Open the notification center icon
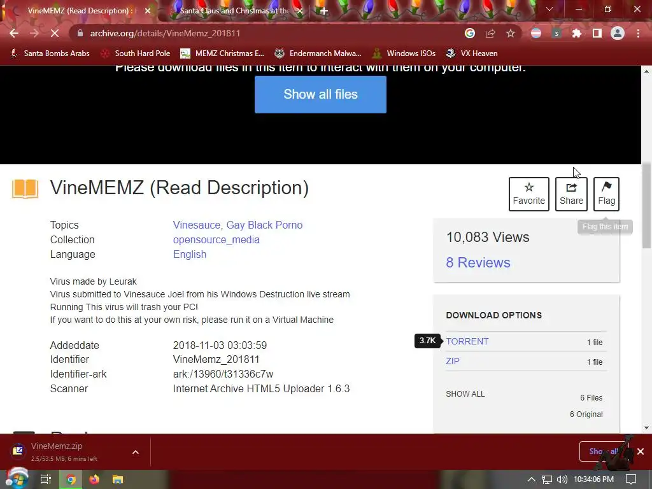Image resolution: width=652 pixels, height=489 pixels. coord(631,479)
